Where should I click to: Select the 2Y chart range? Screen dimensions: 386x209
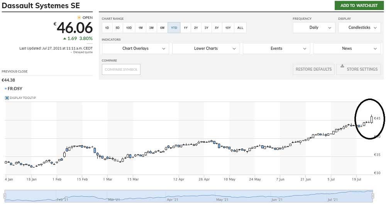196,27
